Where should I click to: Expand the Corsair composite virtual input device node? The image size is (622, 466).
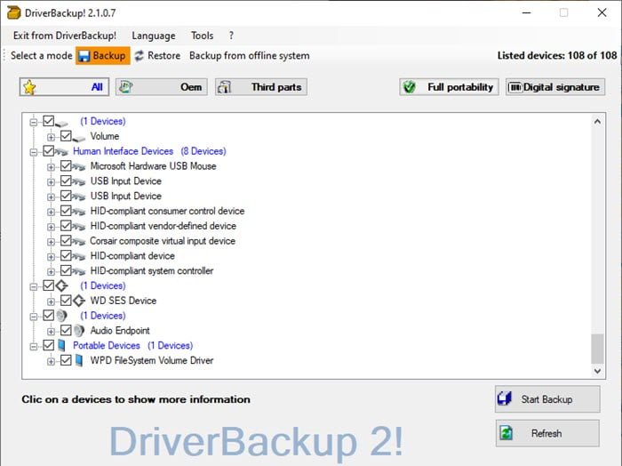pos(51,242)
